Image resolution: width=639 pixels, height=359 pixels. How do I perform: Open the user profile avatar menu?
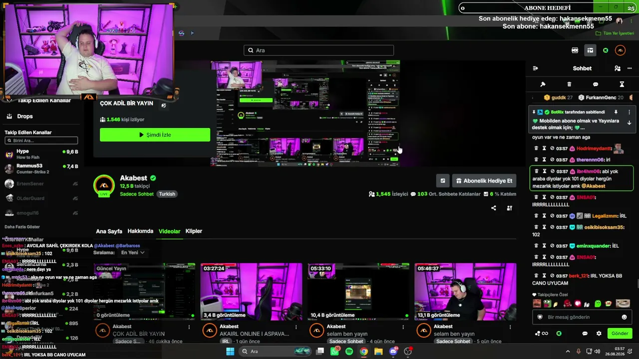click(620, 50)
